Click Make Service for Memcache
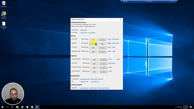194x109 pixels. (x=112, y=63)
